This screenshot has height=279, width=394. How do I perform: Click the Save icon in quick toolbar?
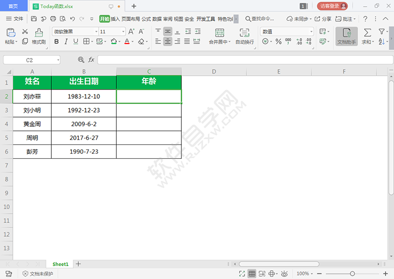(34, 19)
